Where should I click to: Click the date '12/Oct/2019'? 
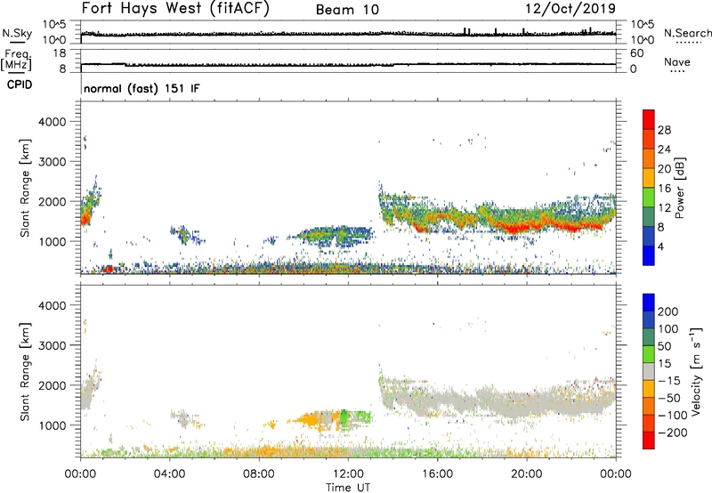pyautogui.click(x=570, y=9)
